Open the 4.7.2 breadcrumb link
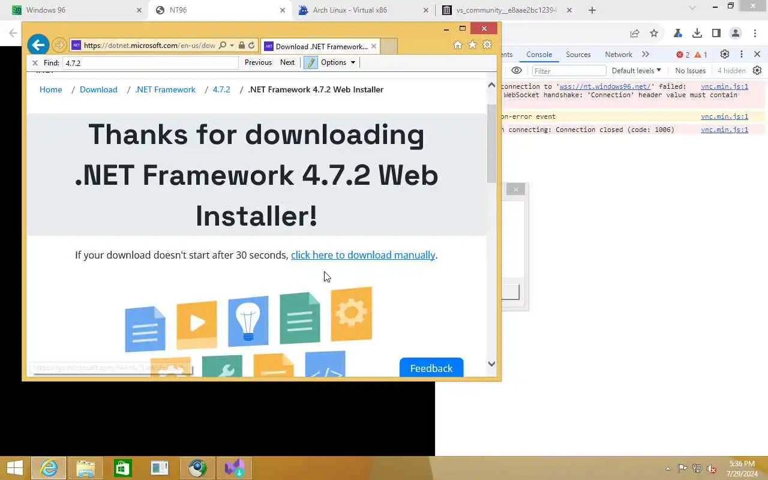This screenshot has width=768, height=480. pos(221,89)
